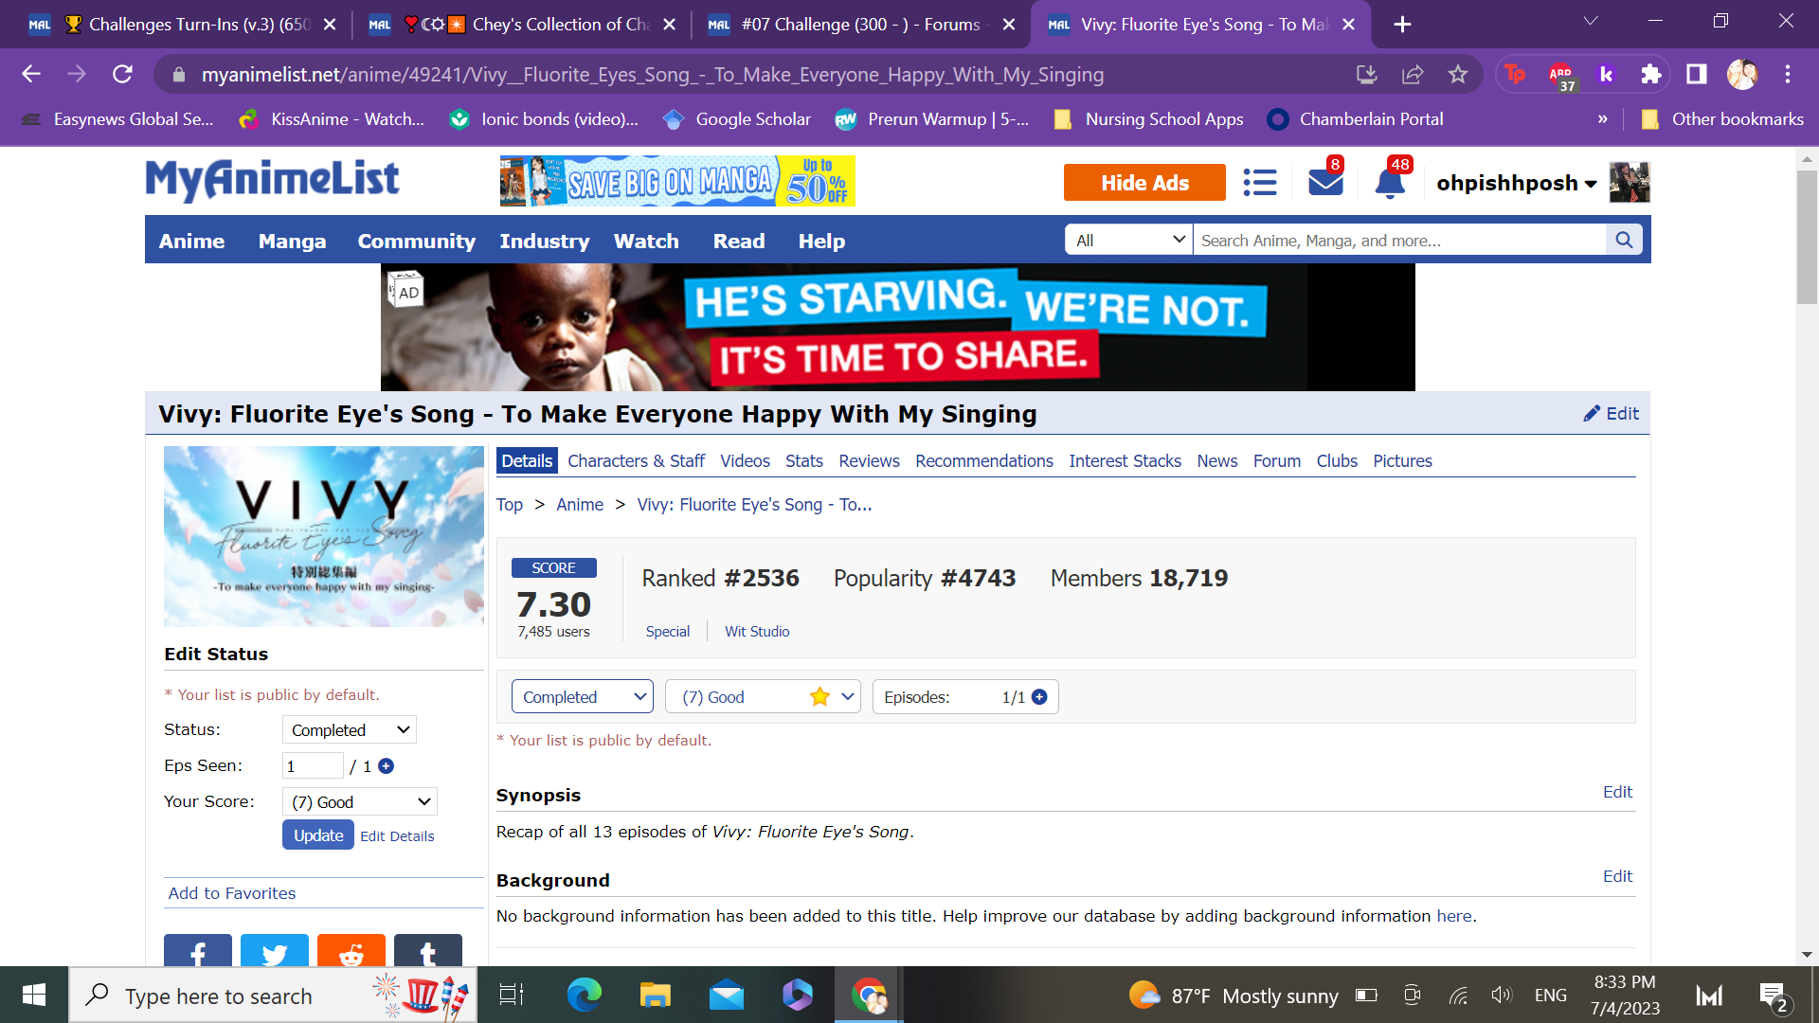Image resolution: width=1819 pixels, height=1023 pixels.
Task: Open Community menu in navigation bar
Action: 417,241
